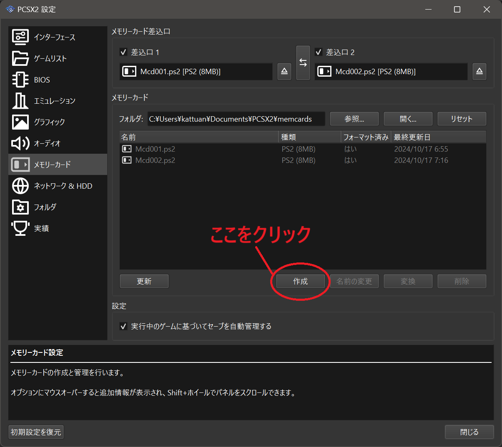Click the memcards folder path field
The image size is (502, 447).
pos(236,119)
